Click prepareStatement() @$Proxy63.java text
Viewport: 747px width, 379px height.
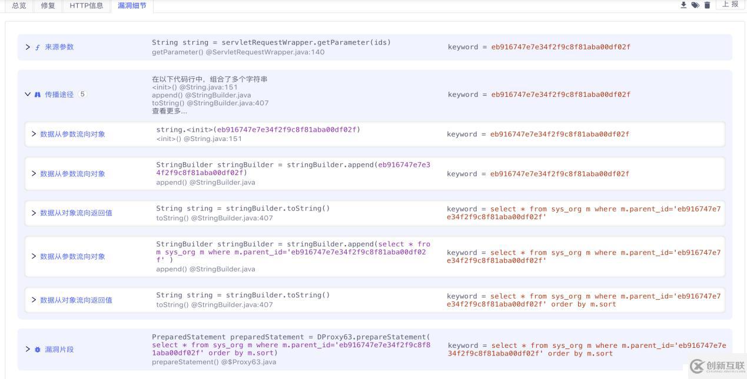(x=214, y=362)
